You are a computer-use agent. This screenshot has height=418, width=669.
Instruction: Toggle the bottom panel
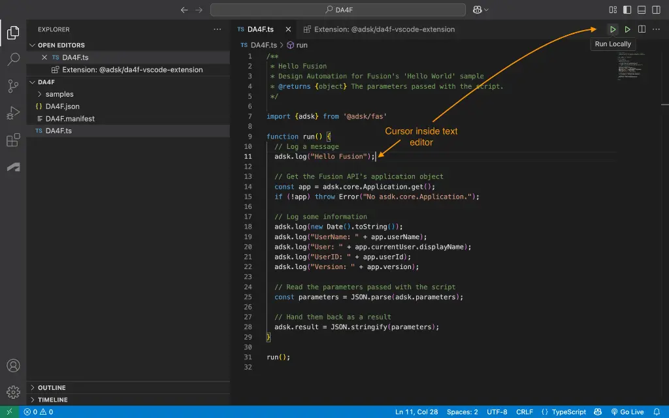click(642, 10)
